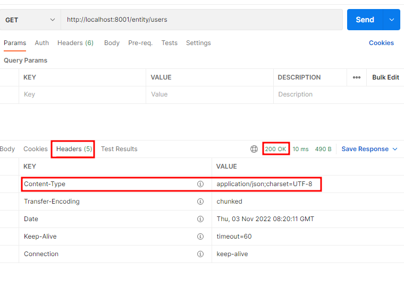This screenshot has width=404, height=298.
Task: Open the response Body tab
Action: tap(7, 149)
